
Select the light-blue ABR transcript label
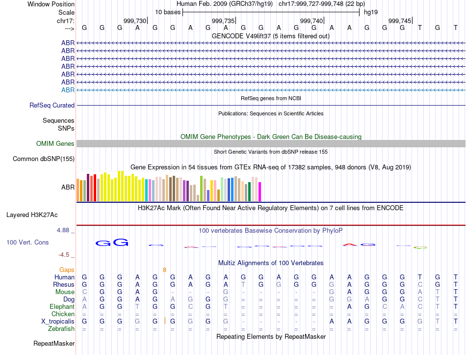click(68, 90)
